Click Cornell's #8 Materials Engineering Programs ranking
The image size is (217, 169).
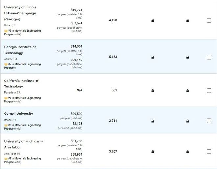click(x=24, y=125)
